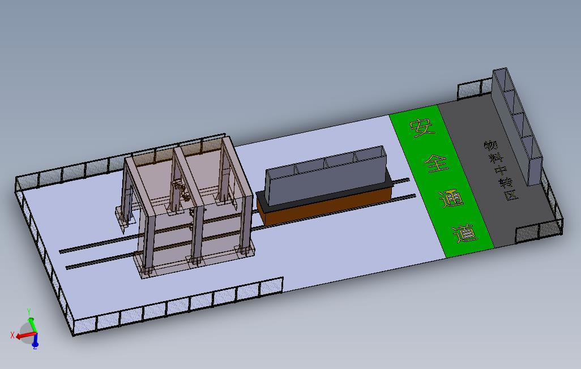Screen dimensions: 581x369
Task: Click the blue Z axis of the triad
Action: [35, 341]
